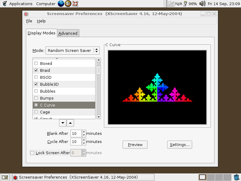Click the battery power plug icon
The image size is (241, 181).
click(x=185, y=4)
